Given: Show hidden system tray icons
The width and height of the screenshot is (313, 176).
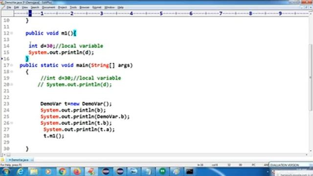Looking at the screenshot, I should point(268,172).
